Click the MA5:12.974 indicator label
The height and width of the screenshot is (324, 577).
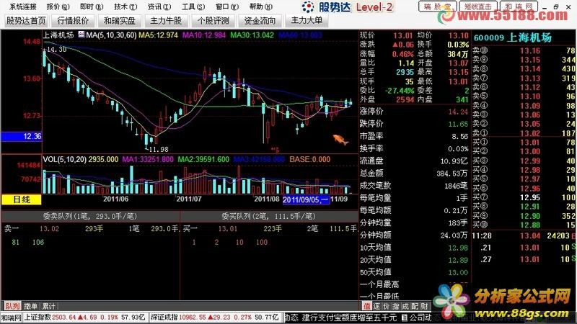[x=158, y=35]
